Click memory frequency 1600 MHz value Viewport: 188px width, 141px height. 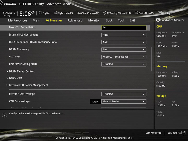click(161, 76)
